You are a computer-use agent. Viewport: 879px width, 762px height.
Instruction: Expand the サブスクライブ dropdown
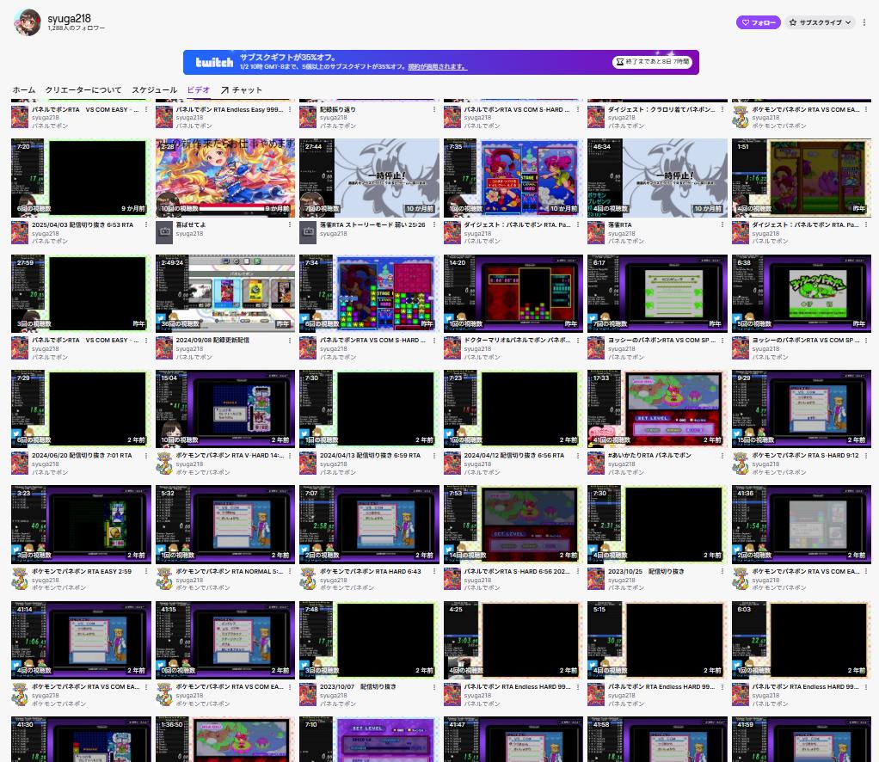coord(821,22)
